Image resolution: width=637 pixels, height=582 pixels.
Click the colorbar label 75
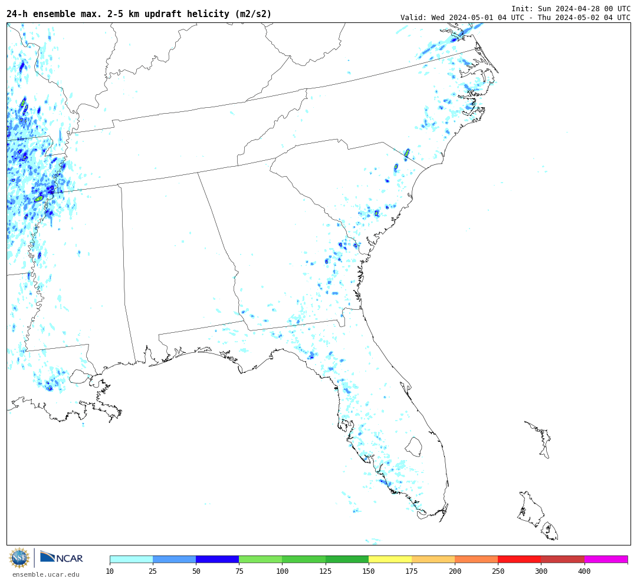pyautogui.click(x=239, y=571)
